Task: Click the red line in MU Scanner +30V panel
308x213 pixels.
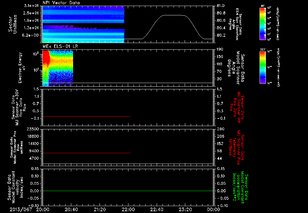Action: [86, 116]
